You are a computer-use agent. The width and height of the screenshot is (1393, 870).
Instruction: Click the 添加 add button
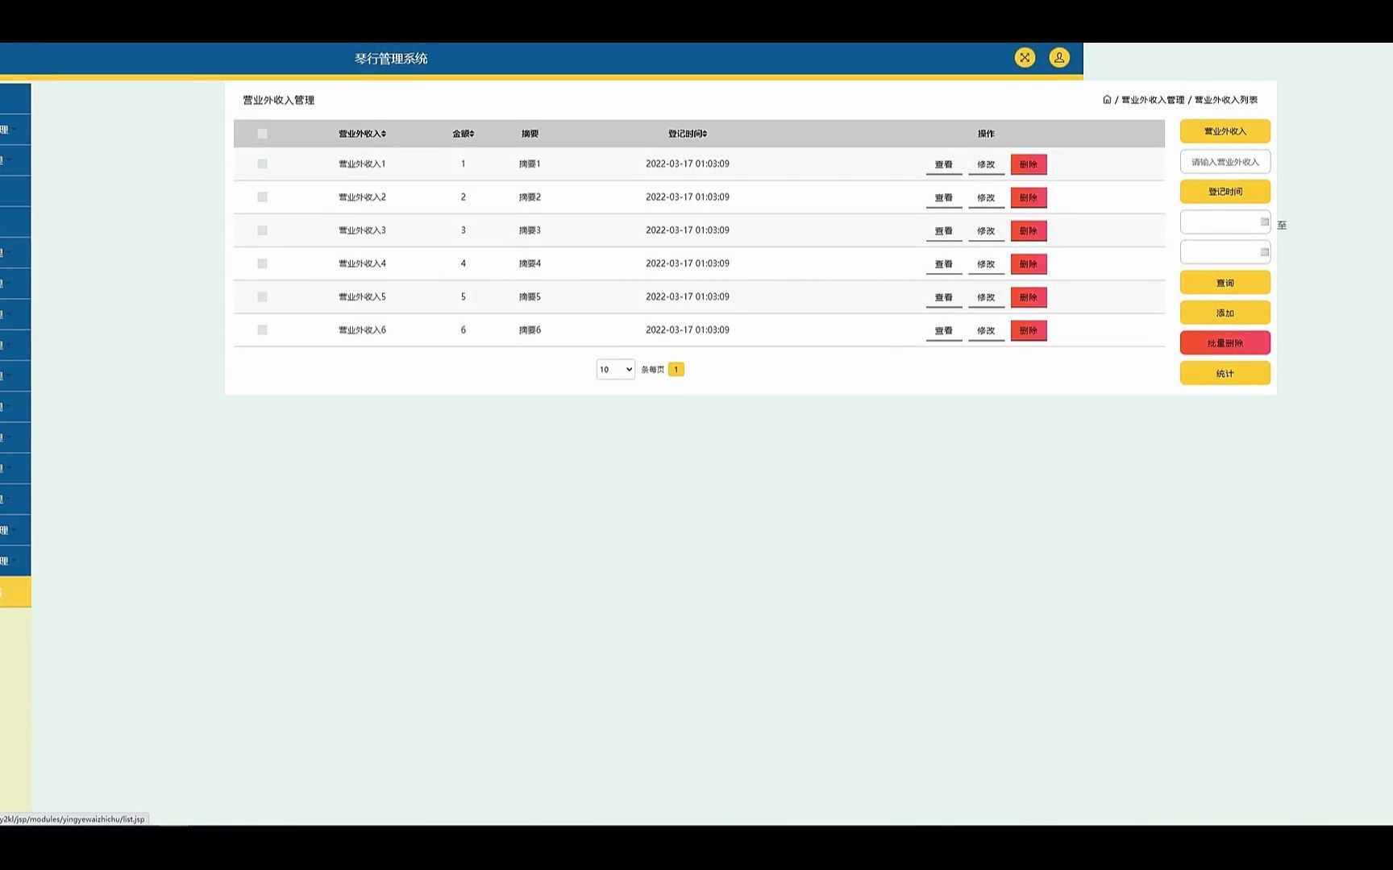pos(1225,313)
